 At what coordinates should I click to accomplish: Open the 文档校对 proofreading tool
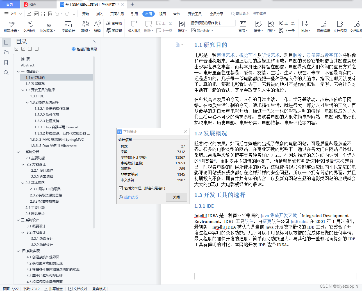pyautogui.click(x=29, y=27)
